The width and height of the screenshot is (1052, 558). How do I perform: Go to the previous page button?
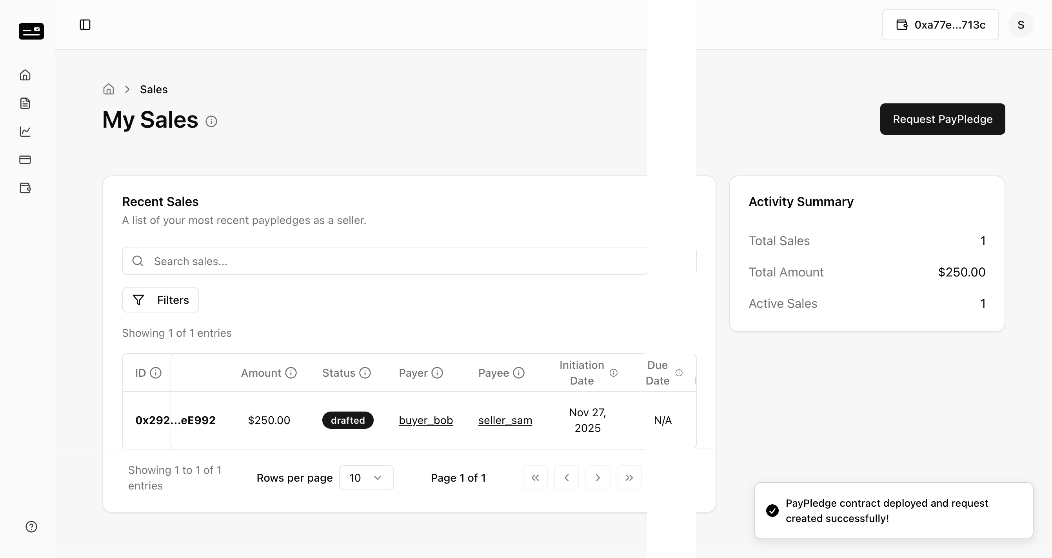pyautogui.click(x=567, y=478)
